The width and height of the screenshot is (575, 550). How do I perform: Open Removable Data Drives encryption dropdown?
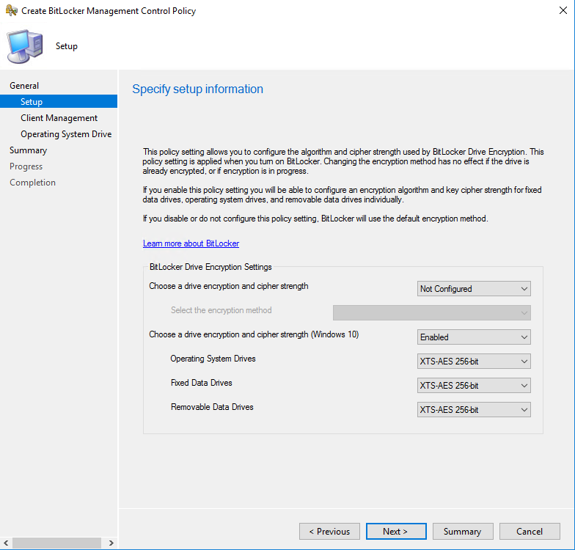point(474,409)
